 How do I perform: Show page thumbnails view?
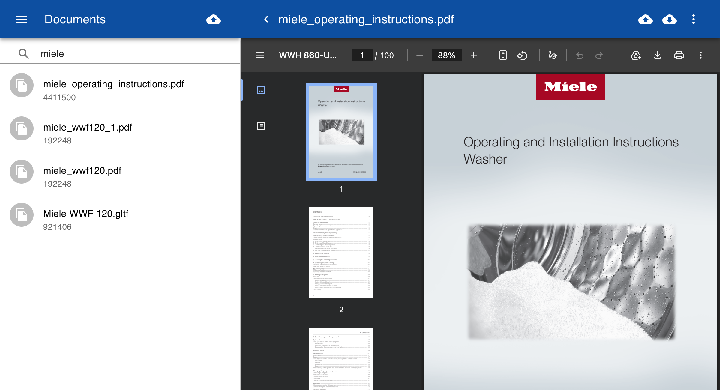coord(261,90)
